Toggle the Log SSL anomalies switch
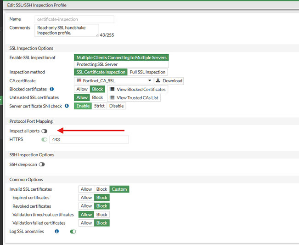This screenshot has width=299, height=245. [x=73, y=232]
